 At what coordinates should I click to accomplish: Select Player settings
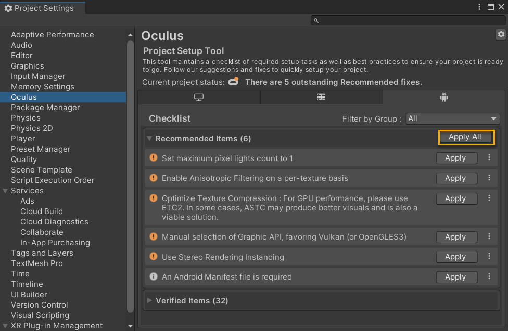tap(23, 139)
